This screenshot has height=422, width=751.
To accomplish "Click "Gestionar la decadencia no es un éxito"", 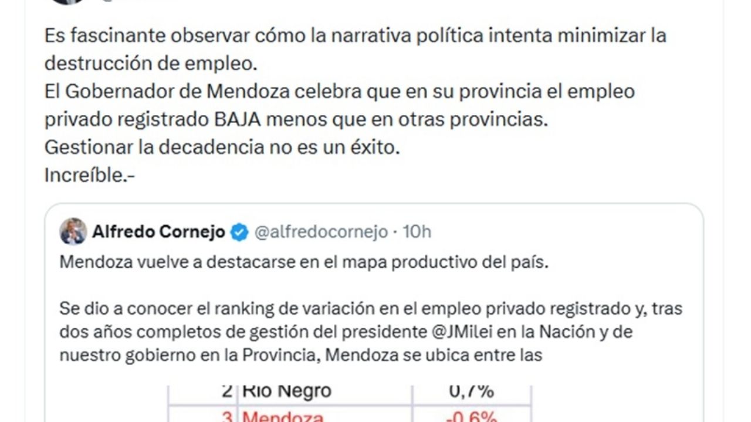I will (x=222, y=147).
